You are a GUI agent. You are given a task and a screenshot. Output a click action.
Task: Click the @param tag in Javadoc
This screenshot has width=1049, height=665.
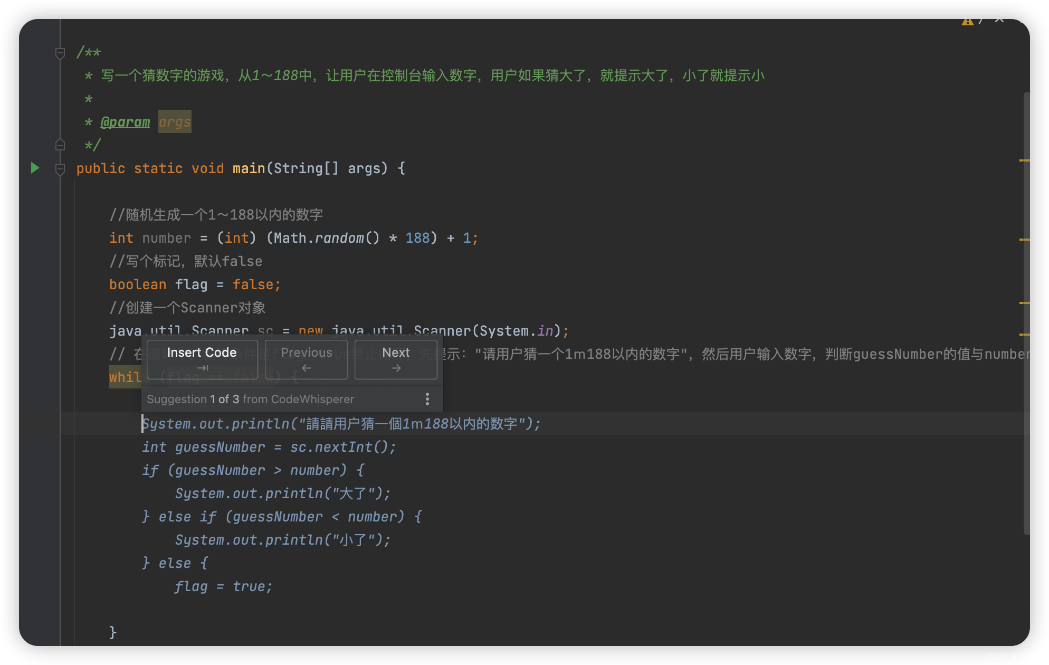(125, 122)
